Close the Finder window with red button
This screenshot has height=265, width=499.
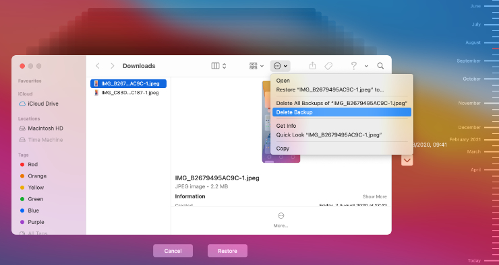pyautogui.click(x=22, y=66)
